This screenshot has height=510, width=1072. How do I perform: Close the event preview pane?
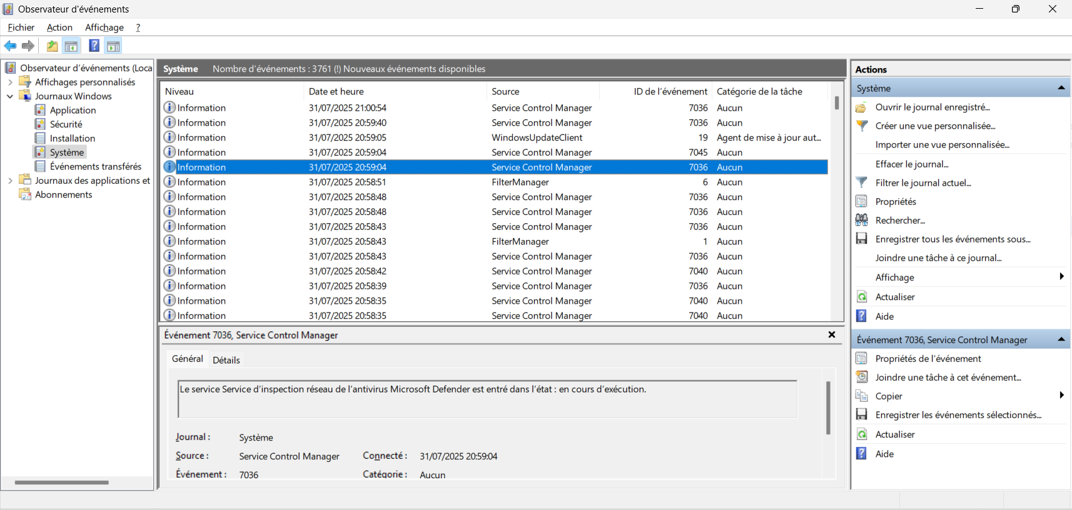click(x=831, y=335)
